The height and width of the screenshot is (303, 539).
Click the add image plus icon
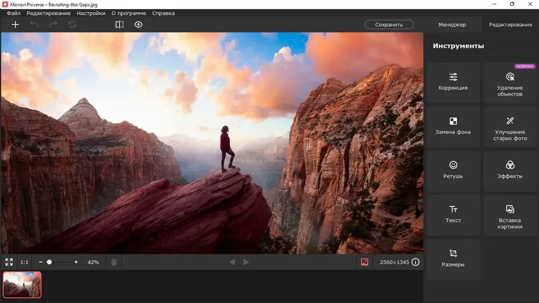pos(15,24)
